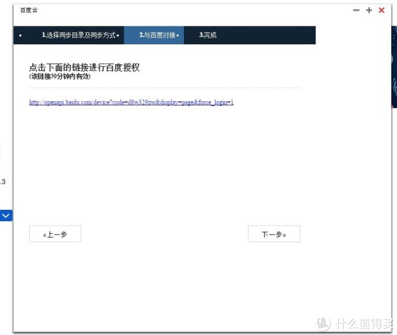Select step 2 与百度对接 tab
The height and width of the screenshot is (335, 397).
[x=154, y=35]
